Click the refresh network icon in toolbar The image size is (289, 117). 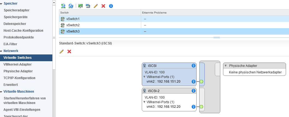coord(71,6)
